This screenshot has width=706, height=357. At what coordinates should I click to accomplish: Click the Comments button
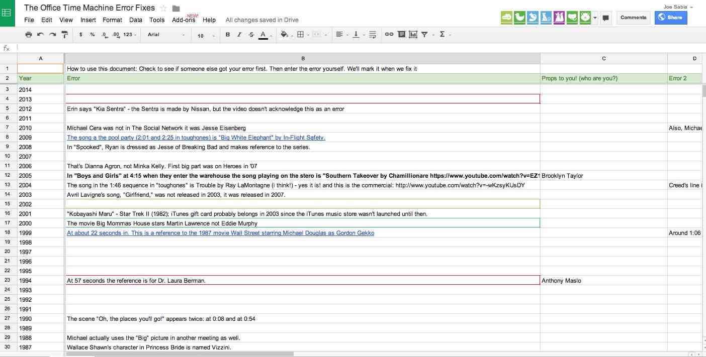click(x=633, y=18)
